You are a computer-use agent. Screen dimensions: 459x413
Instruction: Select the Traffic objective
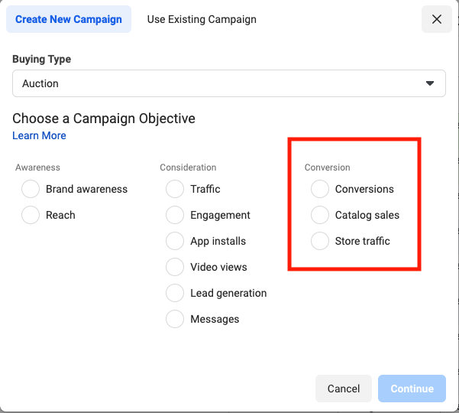pos(175,189)
